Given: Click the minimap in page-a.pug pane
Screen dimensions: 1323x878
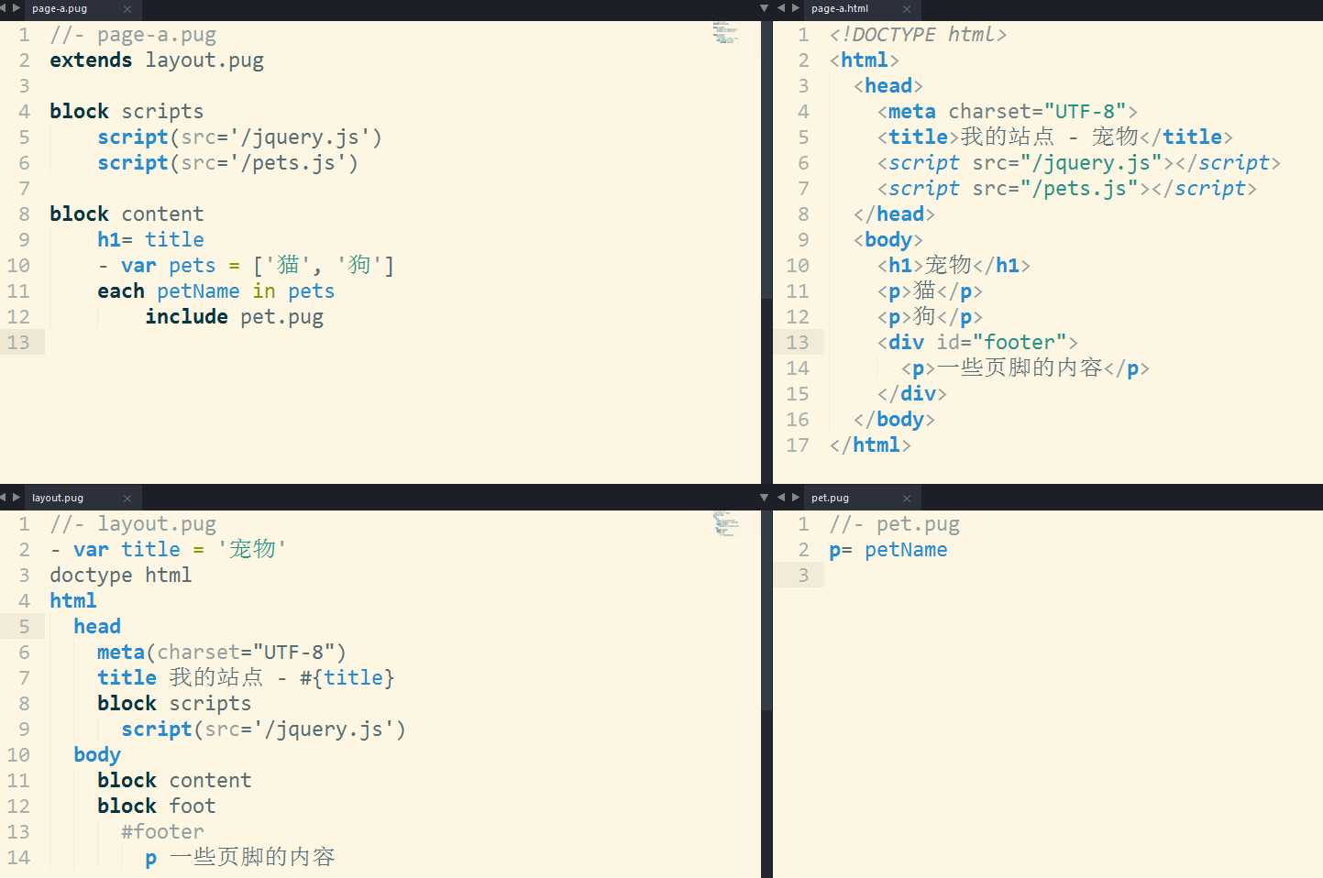Looking at the screenshot, I should [x=725, y=34].
